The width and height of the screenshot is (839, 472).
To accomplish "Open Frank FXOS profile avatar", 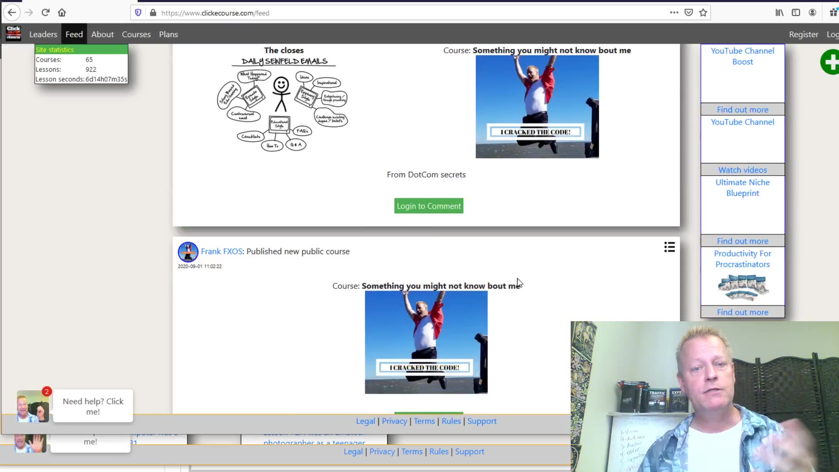I will tap(188, 252).
